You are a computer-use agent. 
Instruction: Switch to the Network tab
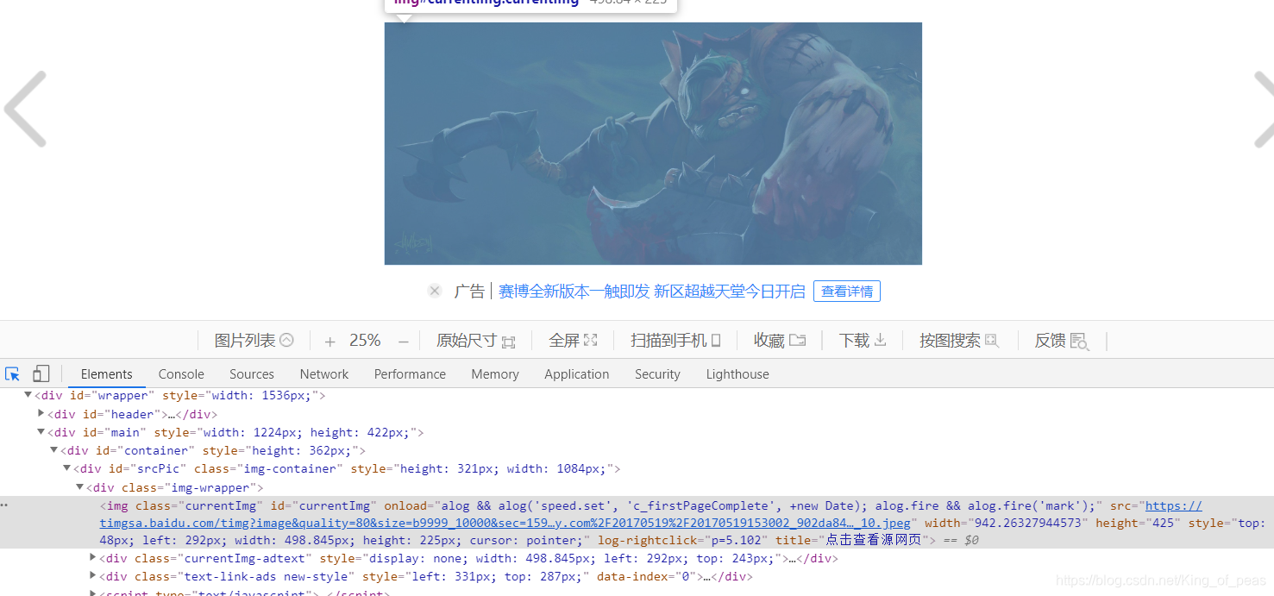pos(324,374)
